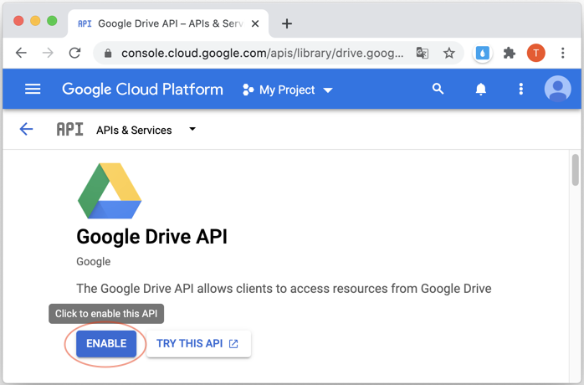Click the macOS green maximize button

click(52, 21)
